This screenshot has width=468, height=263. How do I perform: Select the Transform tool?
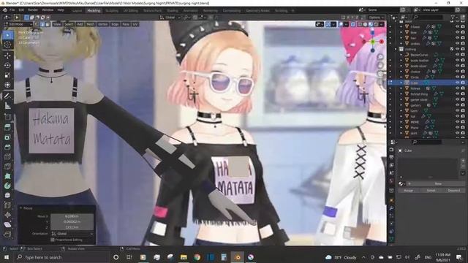pyautogui.click(x=7, y=85)
